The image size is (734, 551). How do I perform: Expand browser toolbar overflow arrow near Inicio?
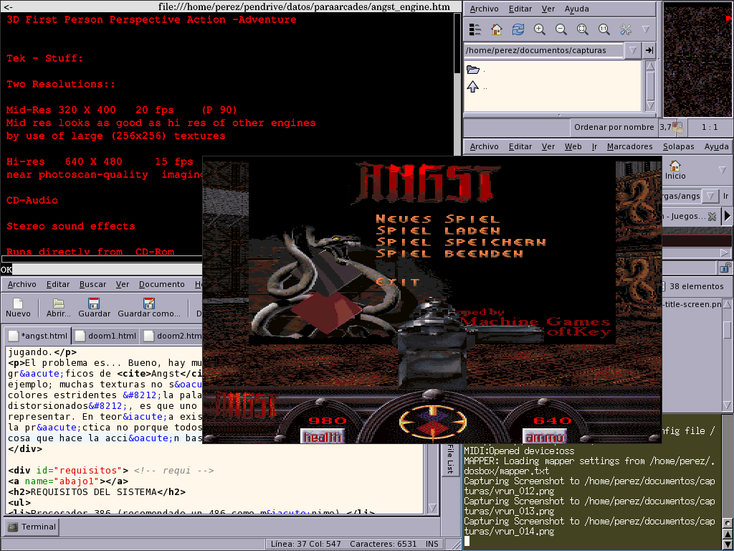pyautogui.click(x=723, y=170)
